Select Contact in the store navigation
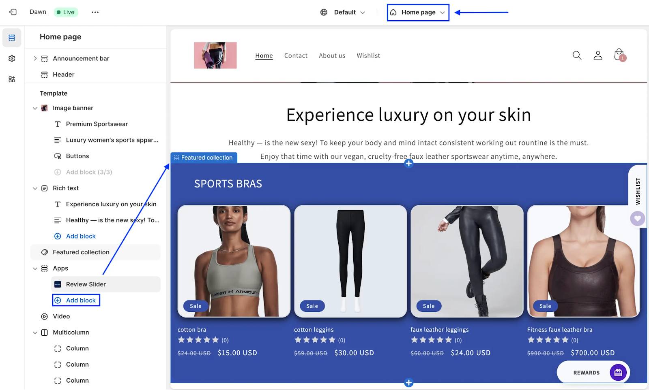The width and height of the screenshot is (649, 390). coord(296,55)
